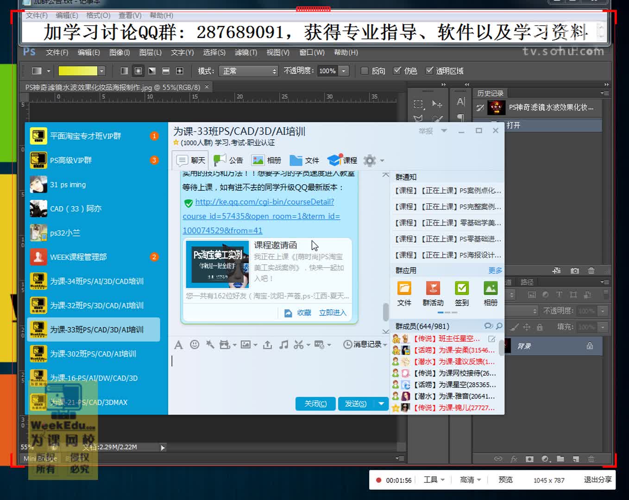Add layer style fx icon
Image resolution: width=629 pixels, height=500 pixels.
tap(514, 459)
